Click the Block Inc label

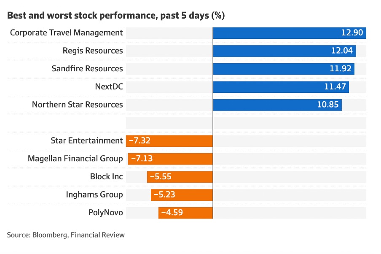pos(106,176)
